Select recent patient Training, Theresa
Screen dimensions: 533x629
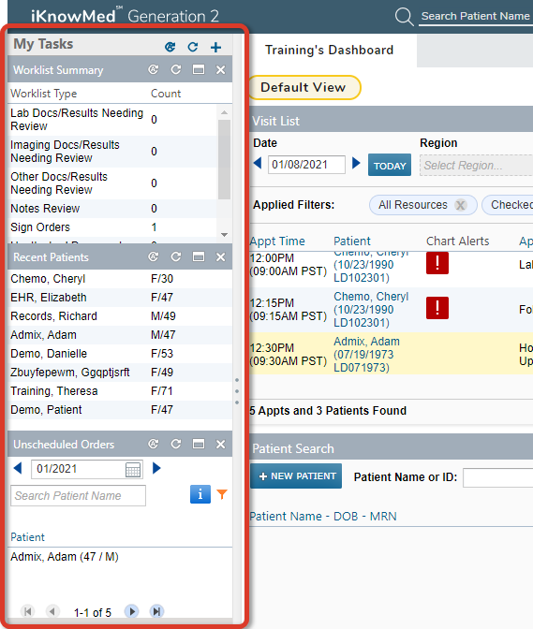point(120,391)
